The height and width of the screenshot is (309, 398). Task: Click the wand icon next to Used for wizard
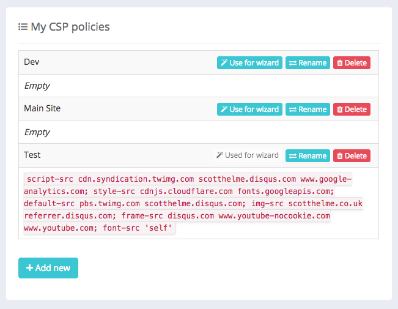tap(219, 156)
